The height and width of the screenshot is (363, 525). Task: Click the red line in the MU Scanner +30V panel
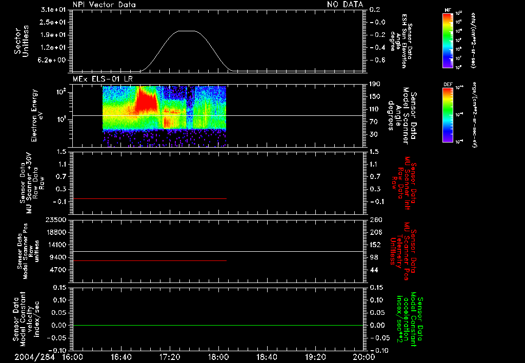coord(149,199)
